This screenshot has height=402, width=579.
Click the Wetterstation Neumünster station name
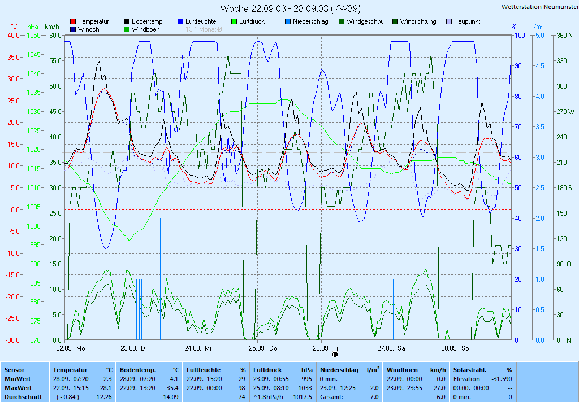click(540, 7)
